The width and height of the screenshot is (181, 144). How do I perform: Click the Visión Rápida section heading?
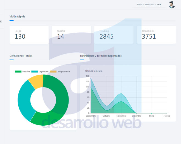pos(17,16)
